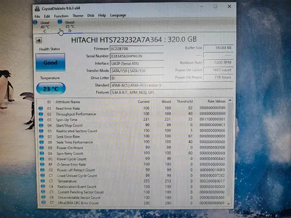
Task: Click the Standard field ATA8-ACS
Action: point(172,85)
